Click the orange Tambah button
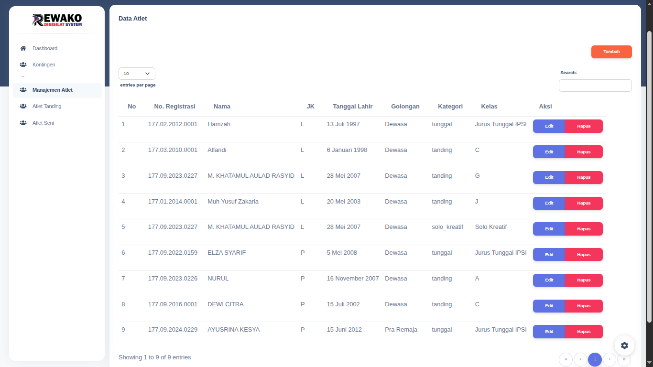653x367 pixels. click(x=611, y=52)
